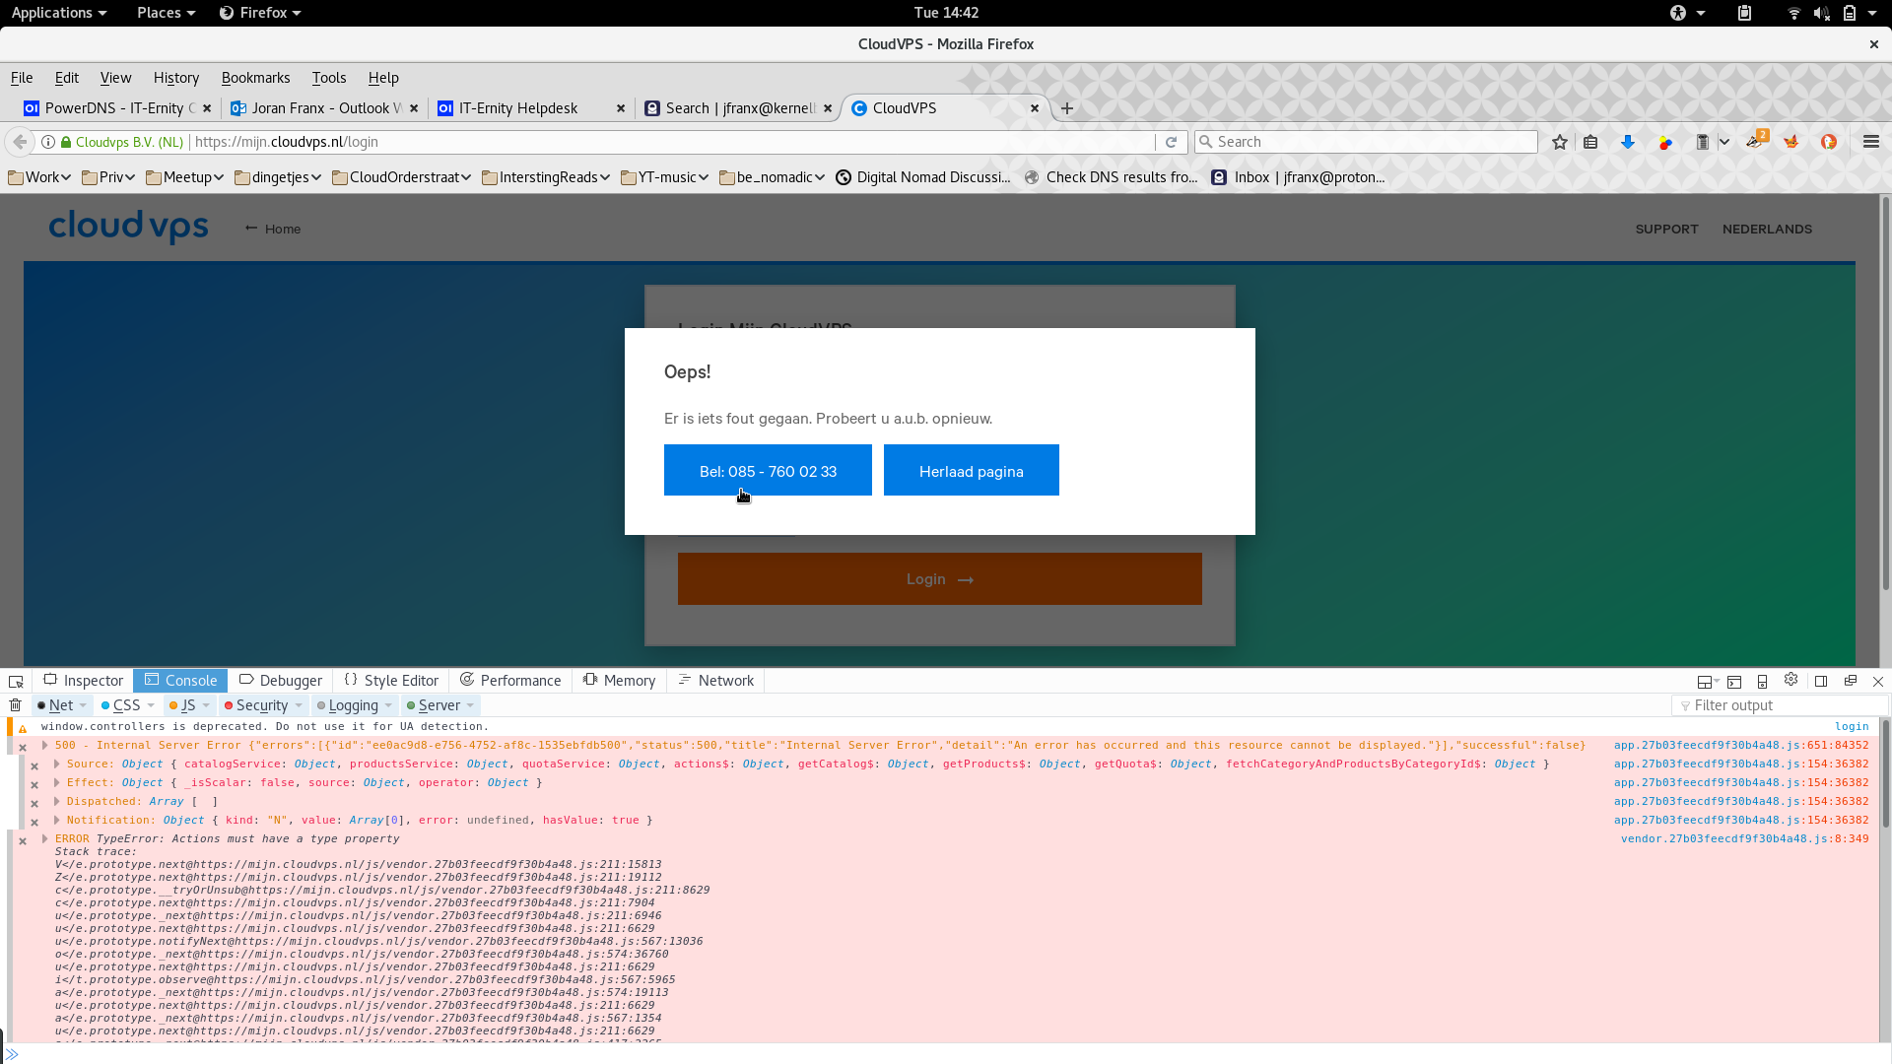Click the browser Search box

coord(1366,142)
